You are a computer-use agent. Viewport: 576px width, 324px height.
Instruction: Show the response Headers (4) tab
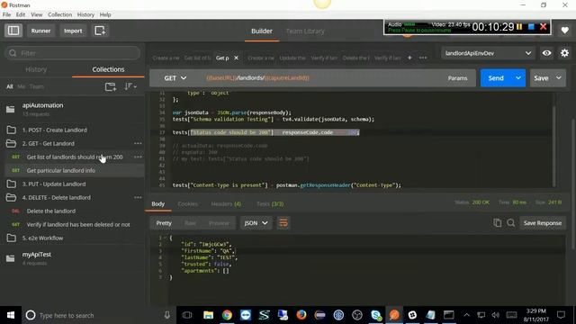226,204
